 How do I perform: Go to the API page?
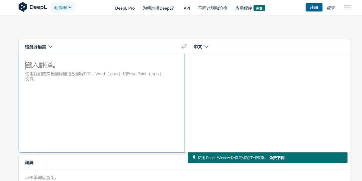[187, 8]
